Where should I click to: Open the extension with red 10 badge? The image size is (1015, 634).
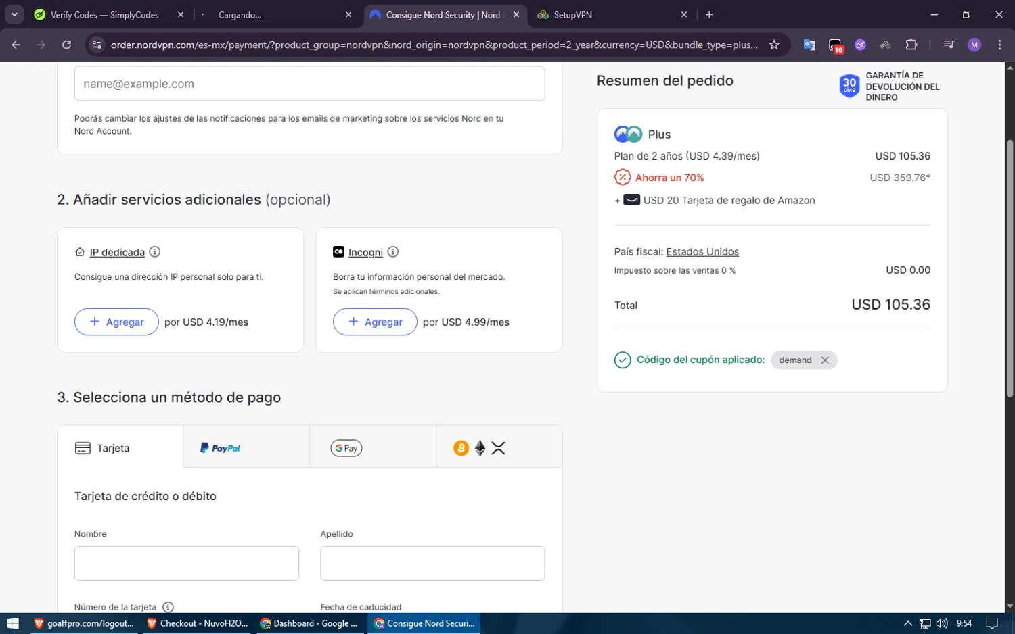point(836,45)
